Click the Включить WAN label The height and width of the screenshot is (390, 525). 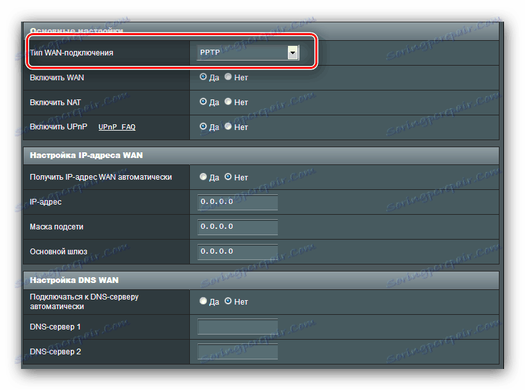pos(57,77)
